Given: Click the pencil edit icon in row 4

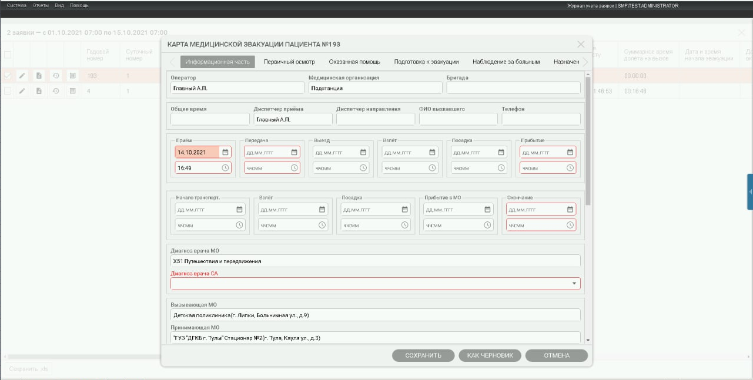Looking at the screenshot, I should (22, 91).
